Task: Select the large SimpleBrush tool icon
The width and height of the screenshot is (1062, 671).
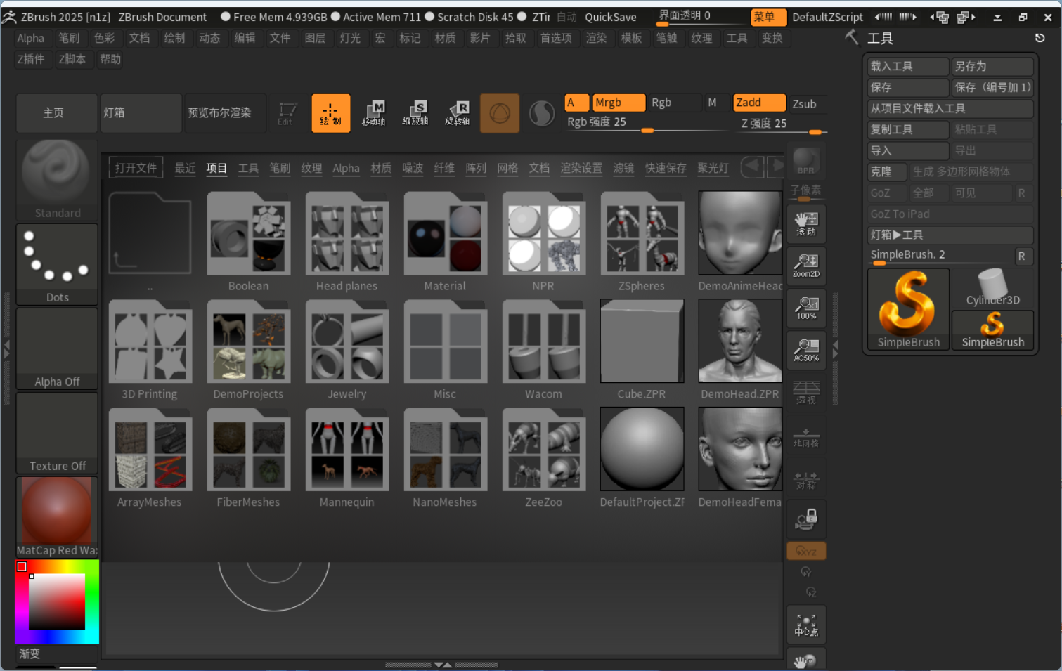Action: (x=908, y=308)
